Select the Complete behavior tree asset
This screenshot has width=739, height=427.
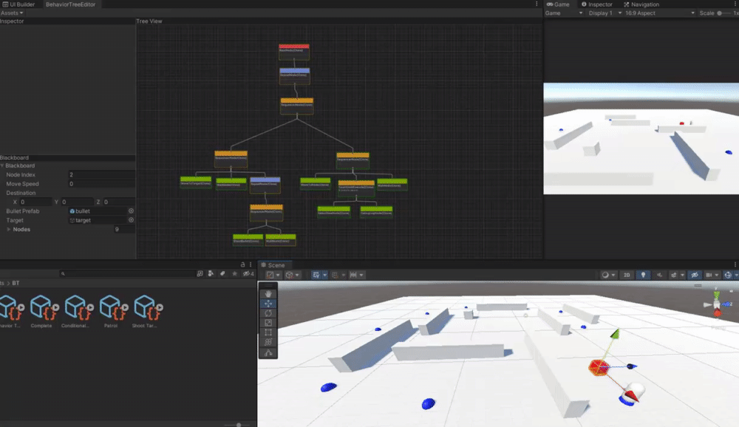[41, 312]
